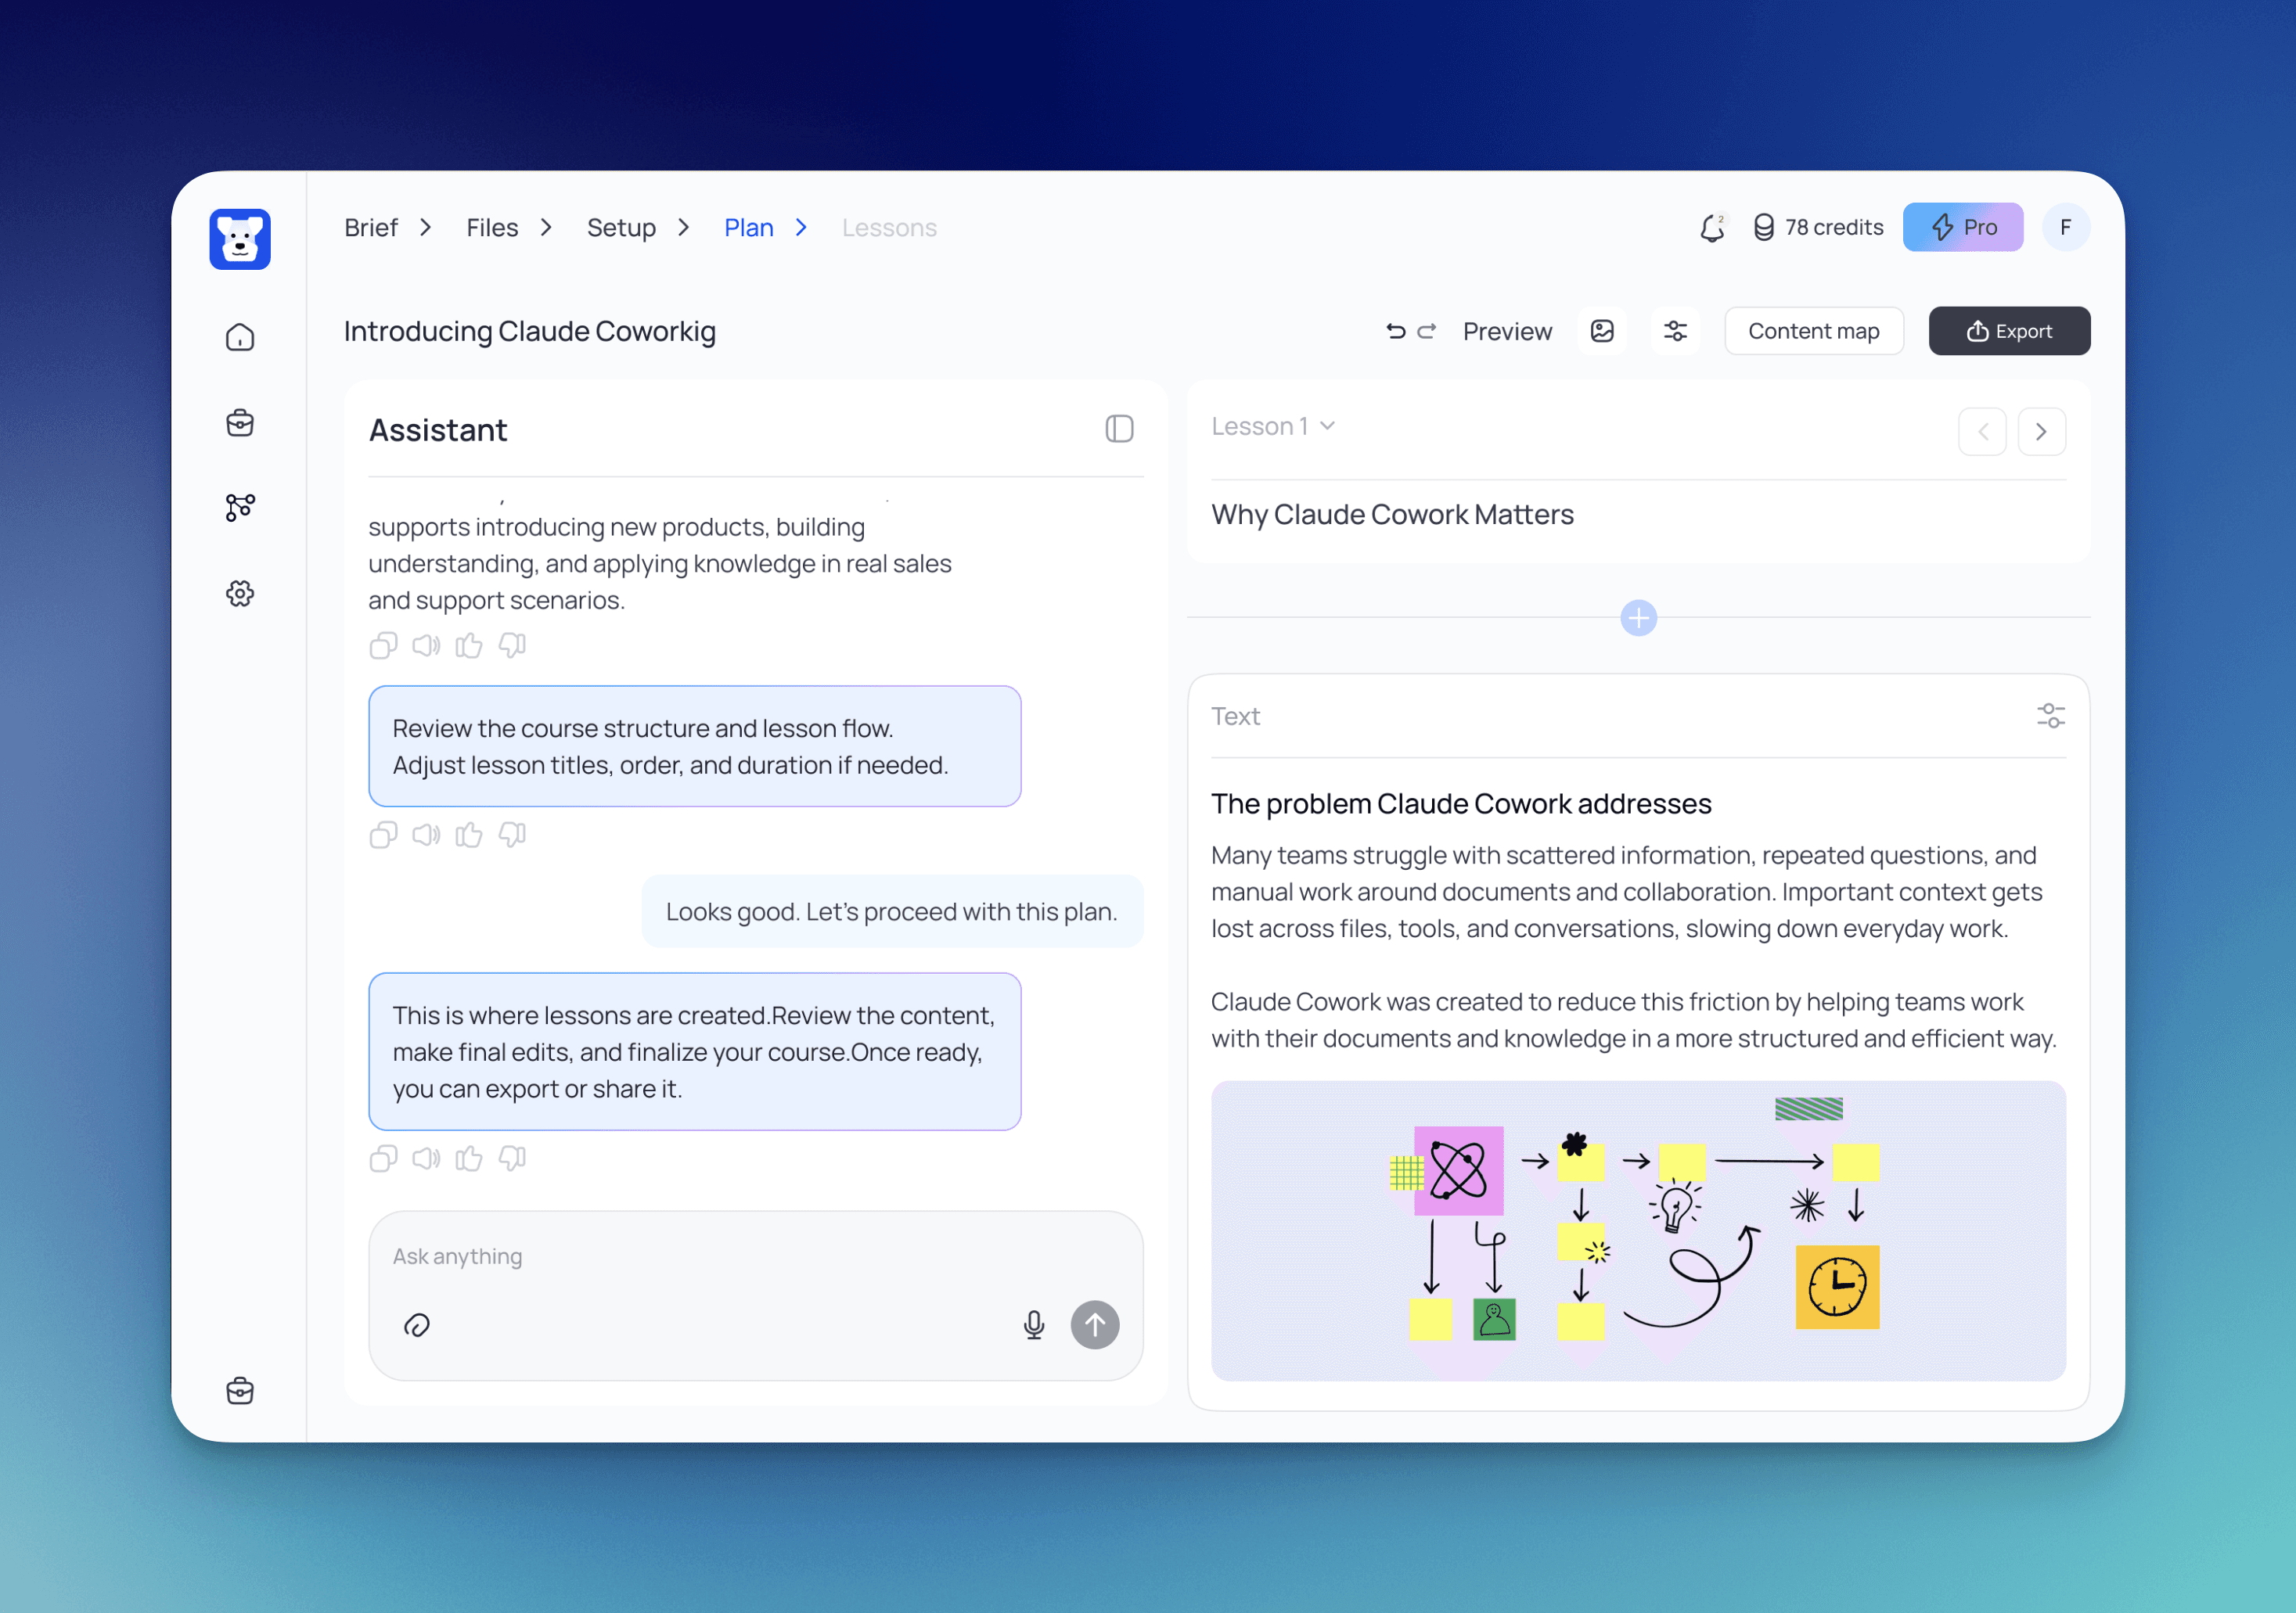Screen dimensions: 2296x1613
Task: Undo the last edit
Action: (1396, 331)
